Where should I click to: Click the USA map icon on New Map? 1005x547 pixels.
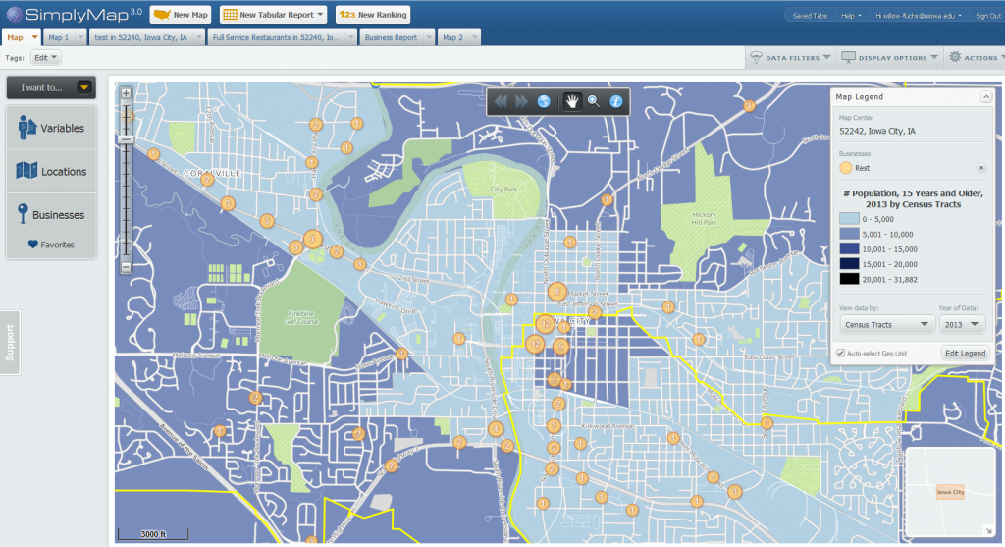162,14
